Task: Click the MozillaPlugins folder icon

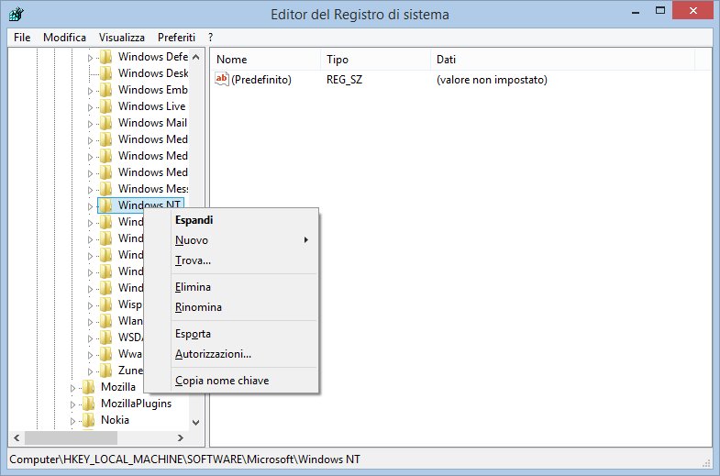Action: coord(89,404)
